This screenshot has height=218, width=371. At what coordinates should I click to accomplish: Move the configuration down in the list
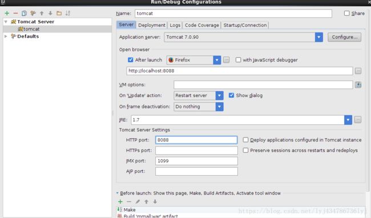(50, 13)
